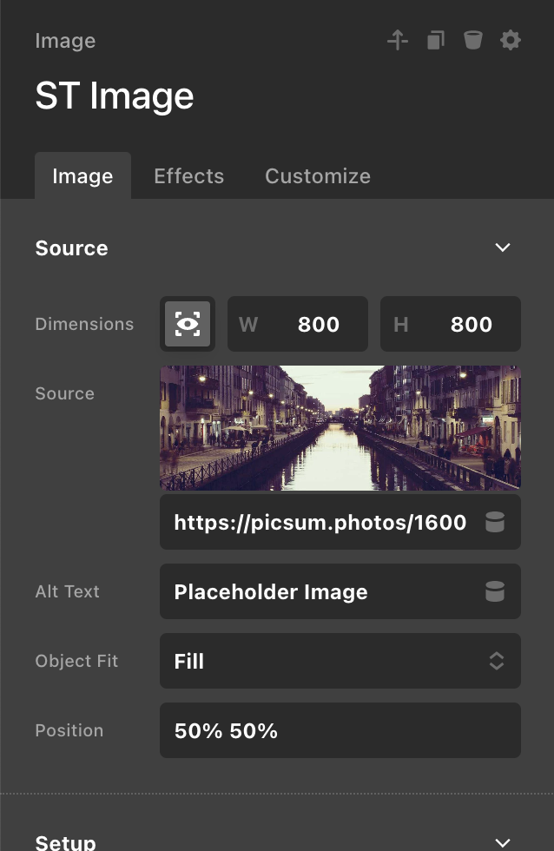Click the Position field showing 50% 50%
This screenshot has height=851, width=554.
pyautogui.click(x=340, y=731)
